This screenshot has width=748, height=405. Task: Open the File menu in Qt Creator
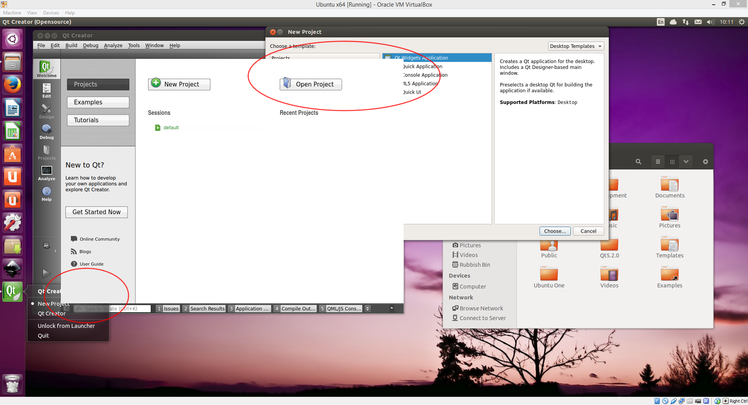41,45
